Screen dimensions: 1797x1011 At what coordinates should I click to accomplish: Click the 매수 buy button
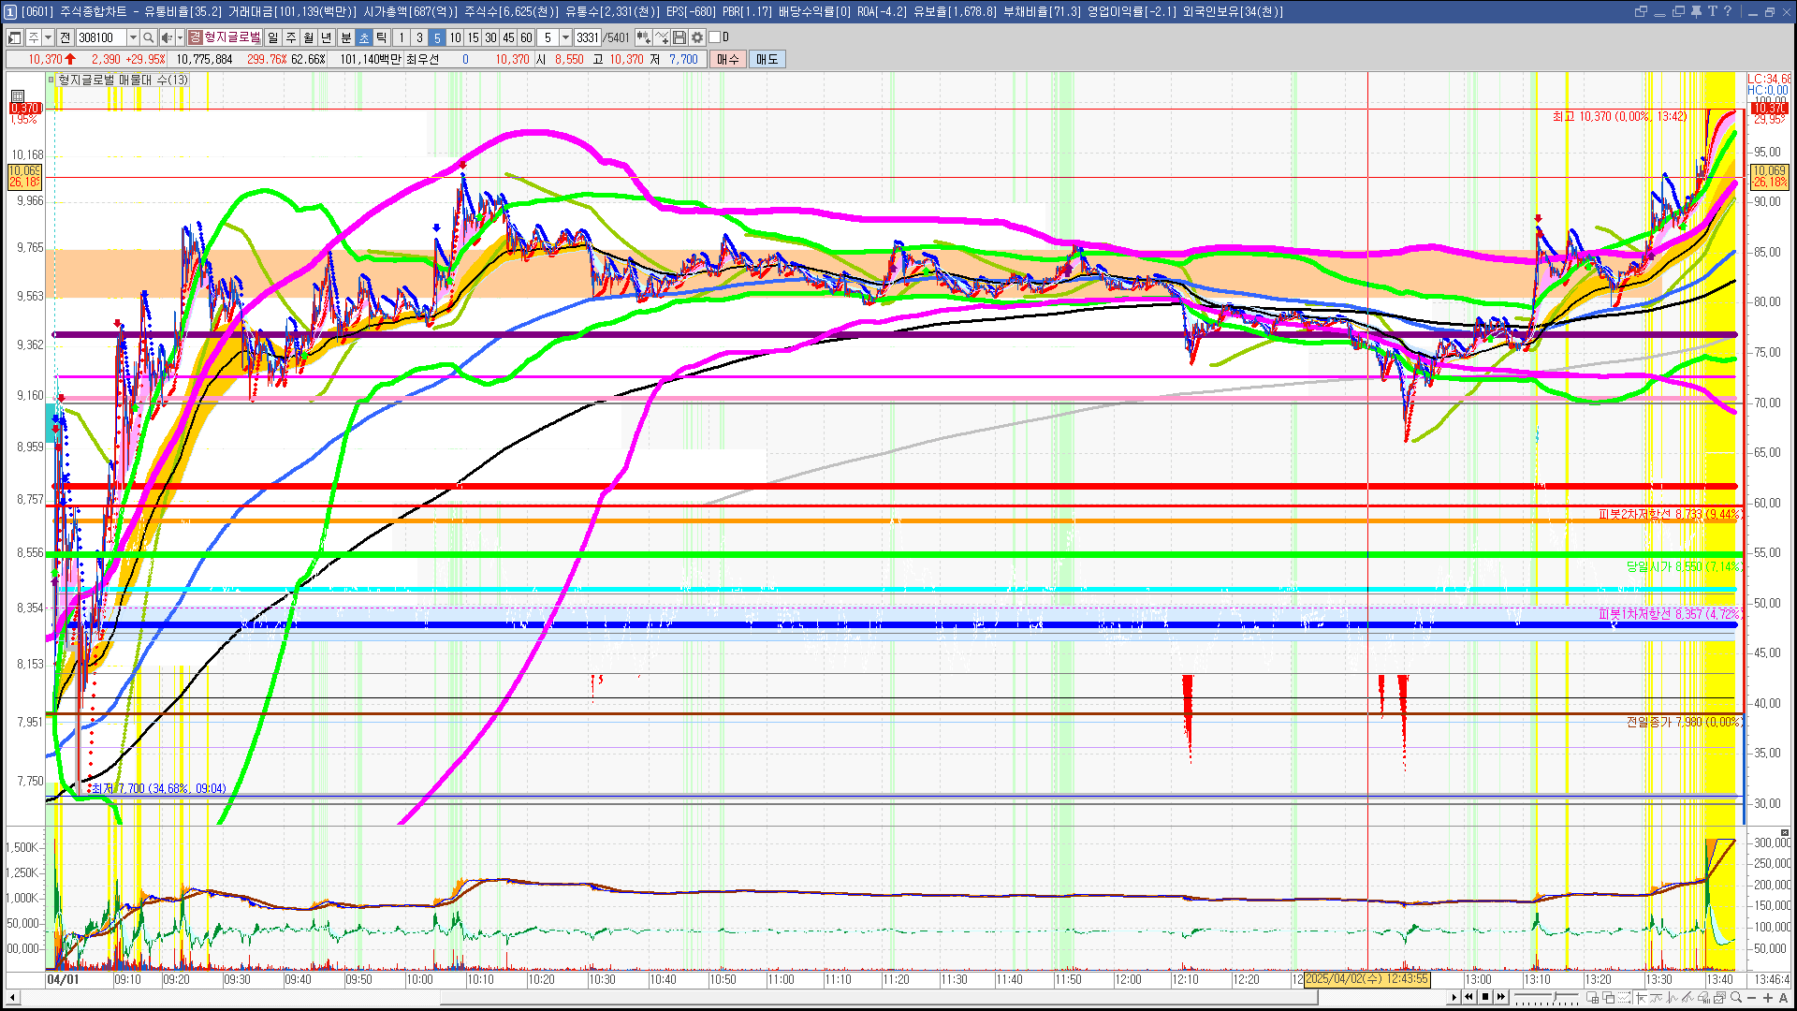click(728, 59)
